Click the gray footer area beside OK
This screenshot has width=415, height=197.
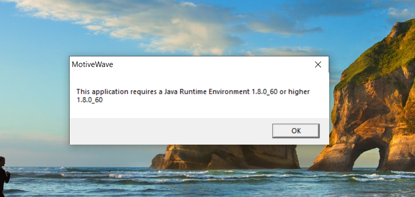coord(170,131)
